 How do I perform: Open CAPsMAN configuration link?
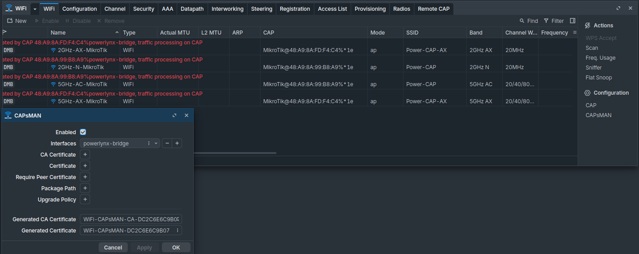[598, 115]
